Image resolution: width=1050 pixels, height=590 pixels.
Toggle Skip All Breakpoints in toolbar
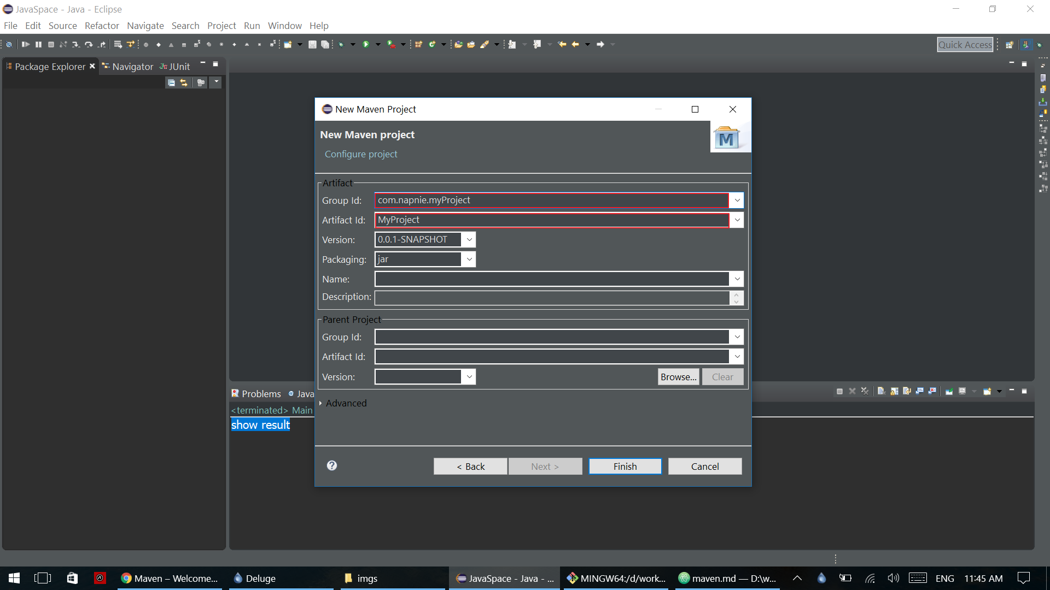[x=9, y=44]
